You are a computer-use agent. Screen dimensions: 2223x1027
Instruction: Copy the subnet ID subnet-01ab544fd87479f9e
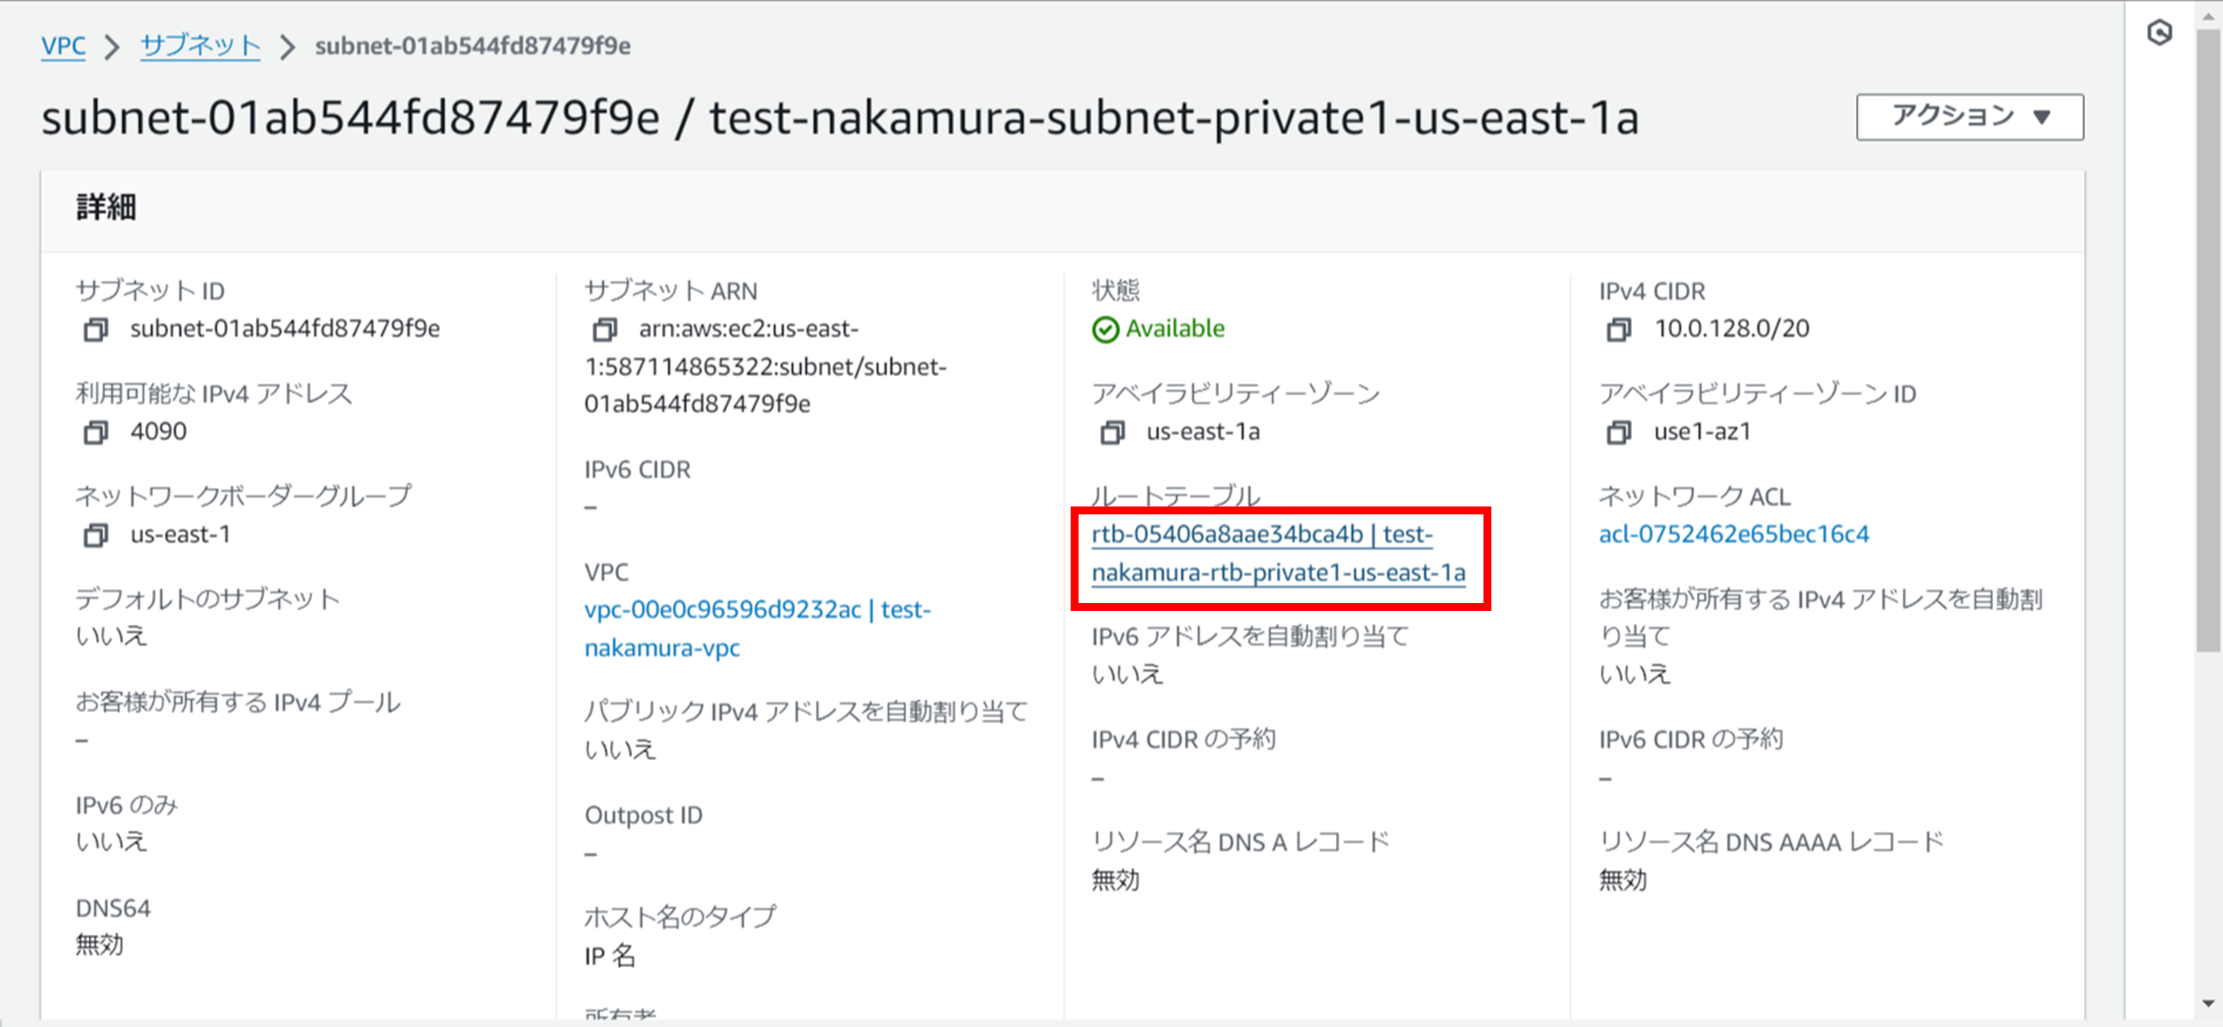coord(97,329)
